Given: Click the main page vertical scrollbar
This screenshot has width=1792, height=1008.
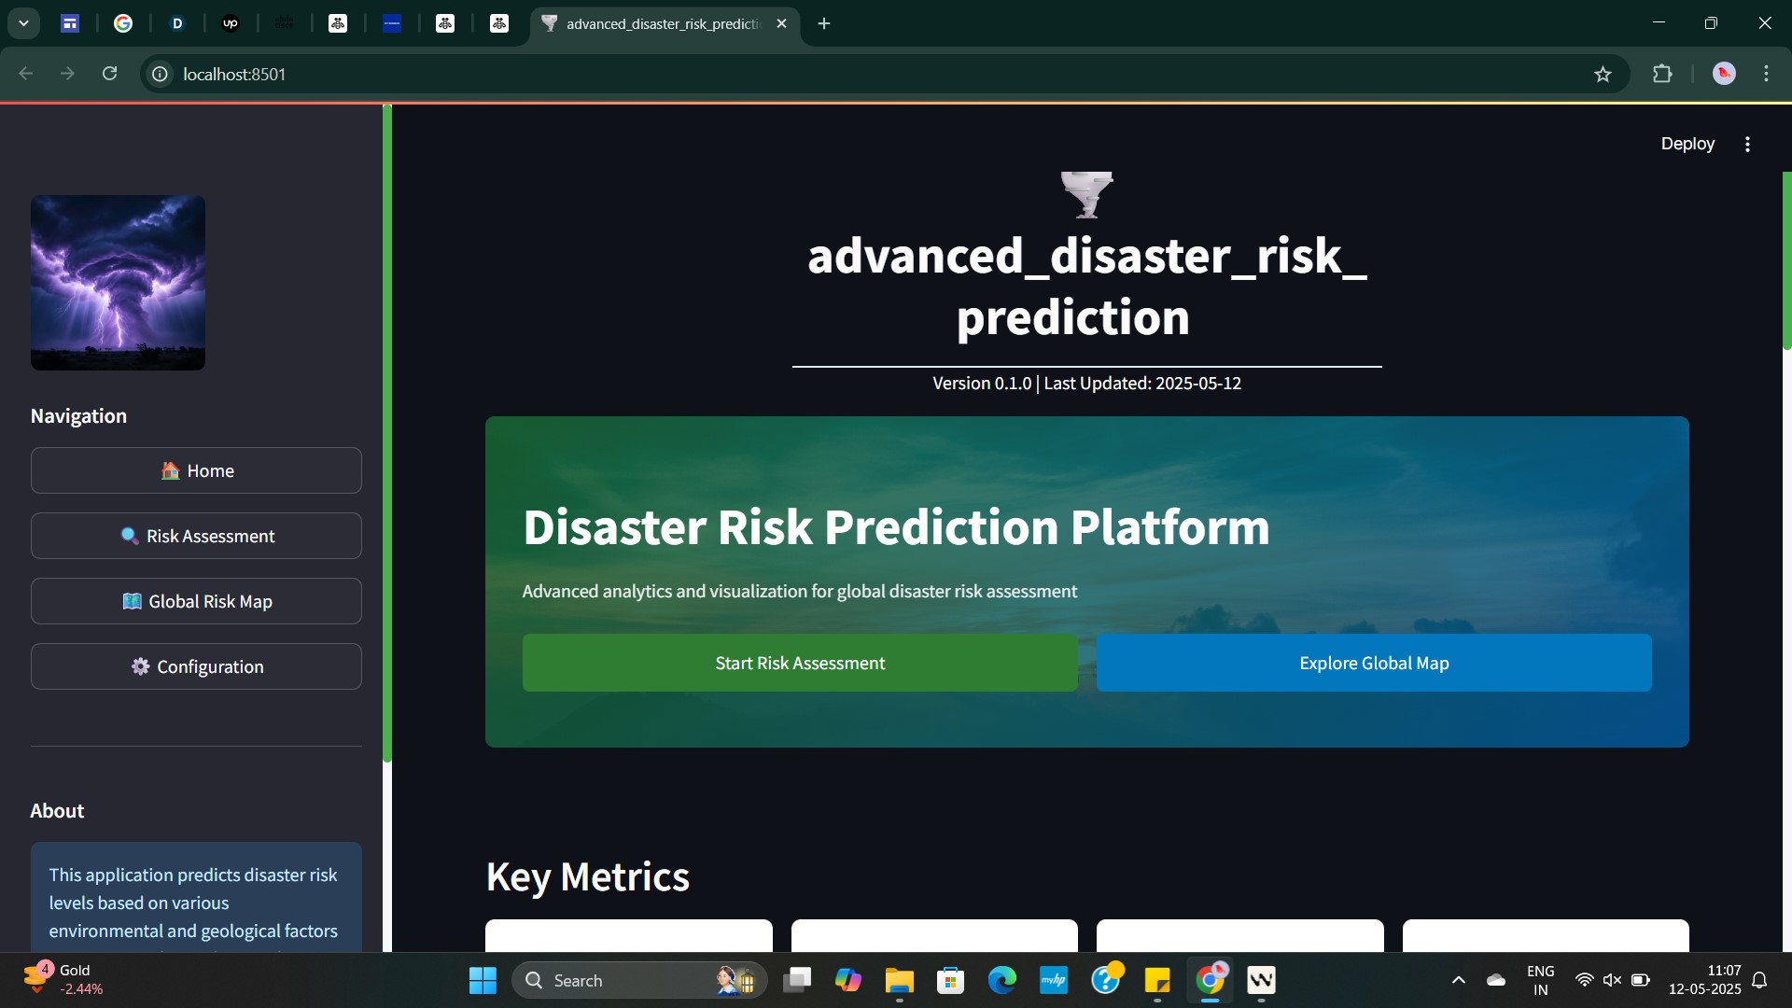Looking at the screenshot, I should coord(1786,261).
